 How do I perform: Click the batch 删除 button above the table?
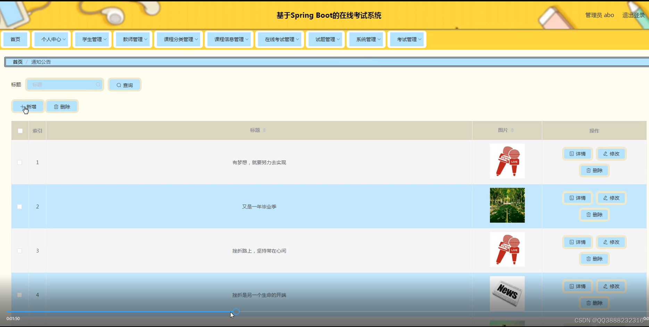click(62, 107)
